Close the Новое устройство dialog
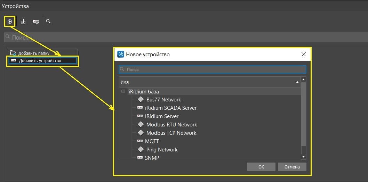Screen dimensions: 368x182 pos(303,54)
